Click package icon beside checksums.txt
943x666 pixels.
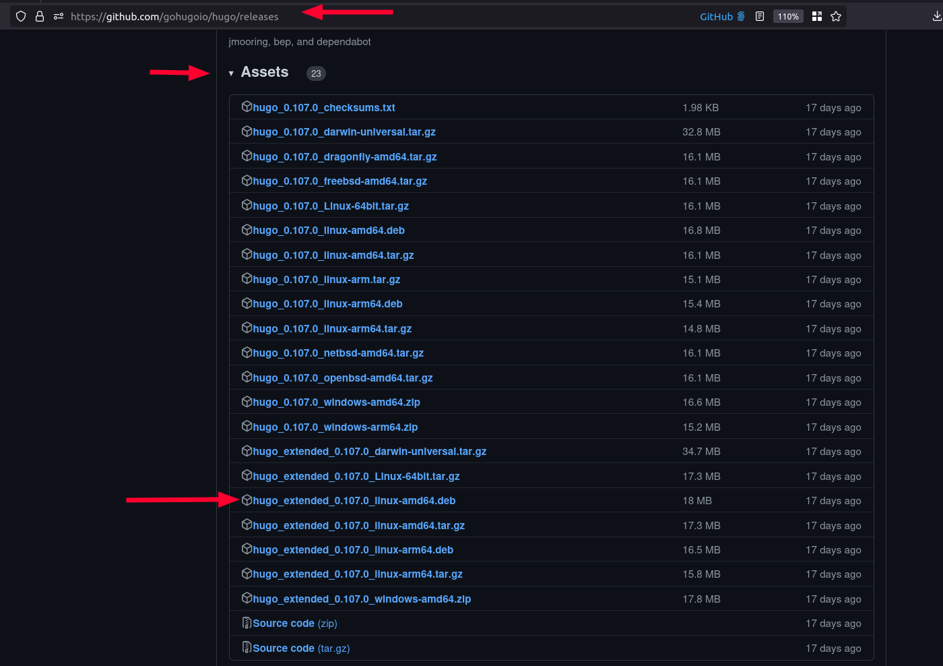pyautogui.click(x=247, y=107)
